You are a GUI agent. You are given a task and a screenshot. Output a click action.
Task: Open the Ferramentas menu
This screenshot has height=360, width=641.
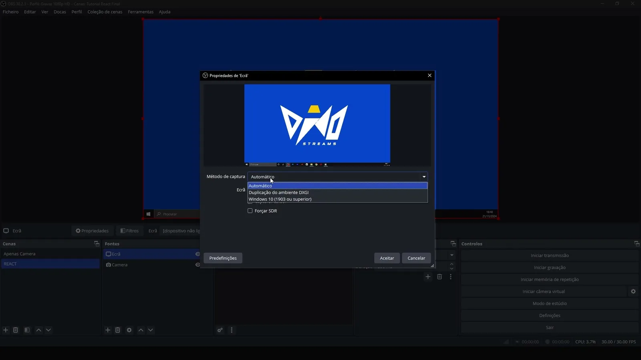[x=141, y=12]
